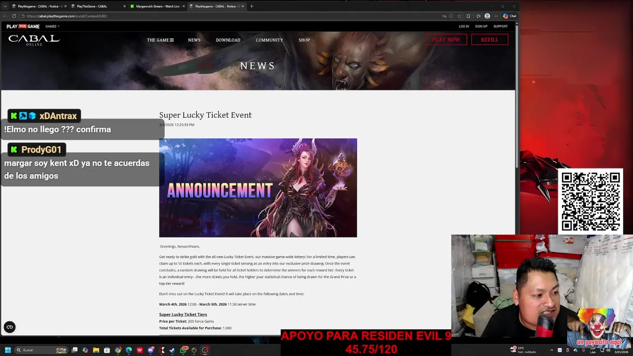Switch to Microsoft Edge on the taskbar
The height and width of the screenshot is (356, 633).
pos(129,350)
